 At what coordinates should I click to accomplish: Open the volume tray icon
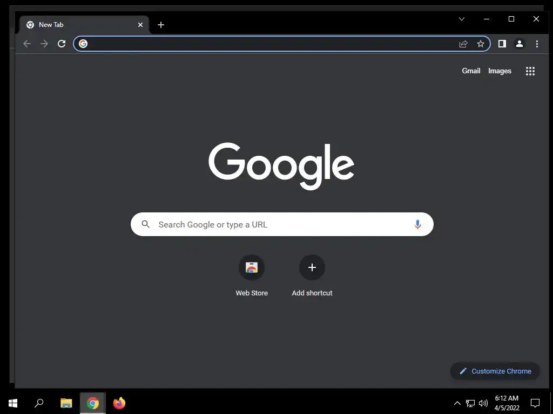pyautogui.click(x=483, y=403)
